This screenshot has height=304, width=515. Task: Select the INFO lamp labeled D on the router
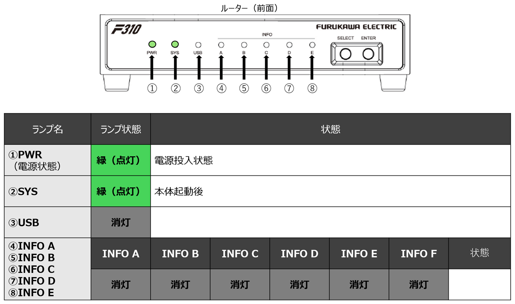click(x=289, y=45)
